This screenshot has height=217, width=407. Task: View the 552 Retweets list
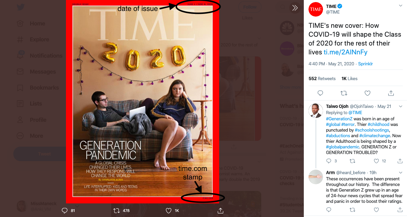click(322, 79)
